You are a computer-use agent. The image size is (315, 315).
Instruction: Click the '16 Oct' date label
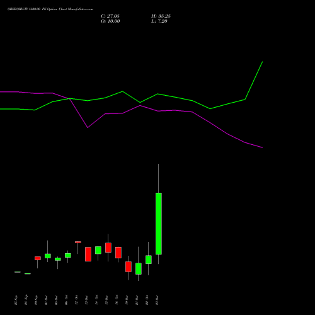coord(117,300)
